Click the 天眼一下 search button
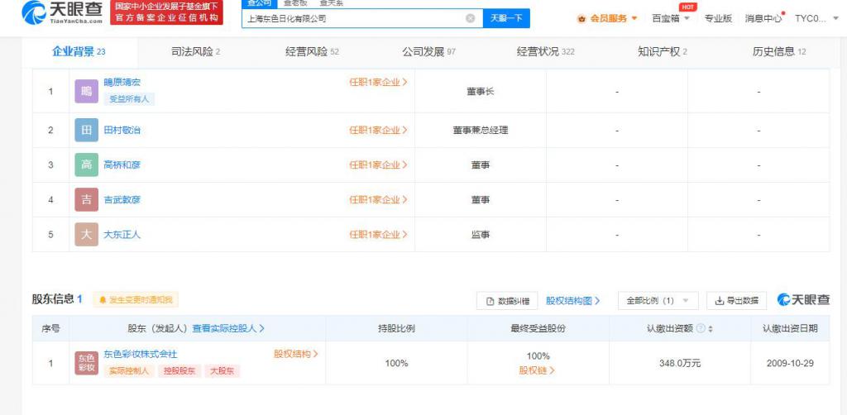Viewport: 847px width, 415px height. pyautogui.click(x=506, y=18)
